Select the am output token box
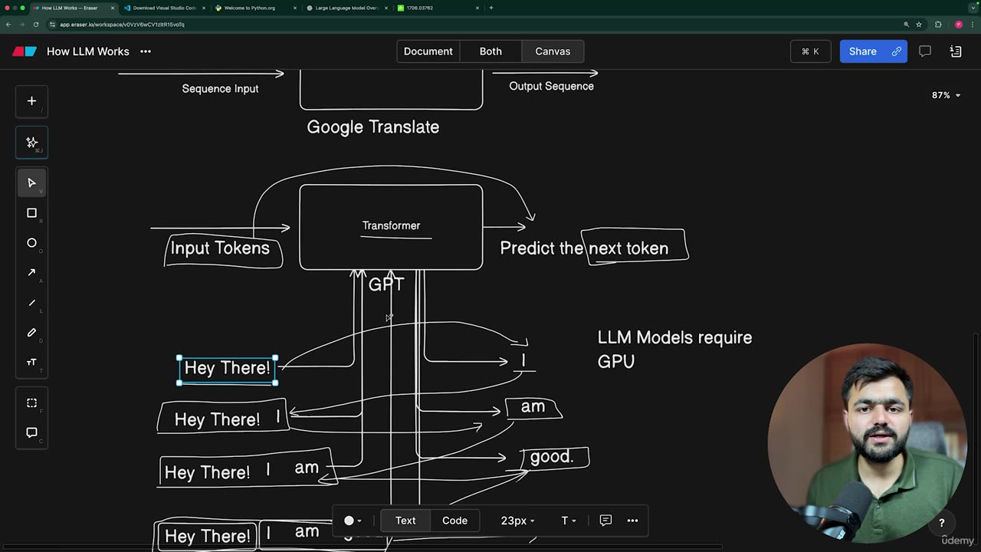Image resolution: width=981 pixels, height=552 pixels. [533, 407]
